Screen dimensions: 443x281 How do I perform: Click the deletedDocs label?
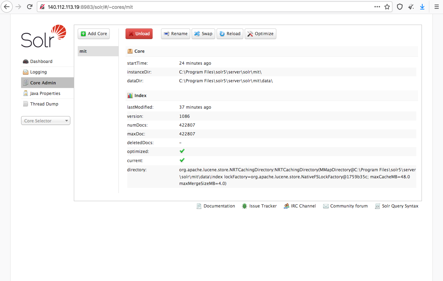click(140, 143)
